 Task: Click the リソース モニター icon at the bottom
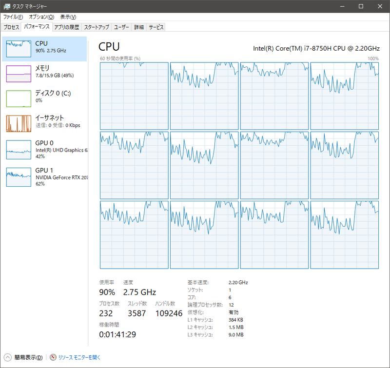point(52,357)
